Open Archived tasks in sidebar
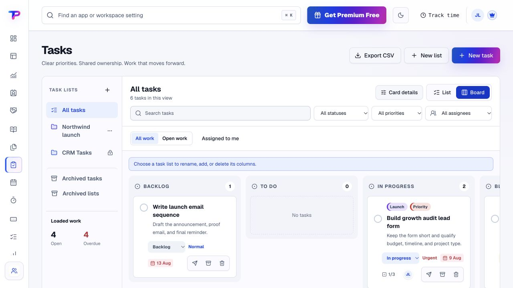This screenshot has height=288, width=513. tap(82, 178)
